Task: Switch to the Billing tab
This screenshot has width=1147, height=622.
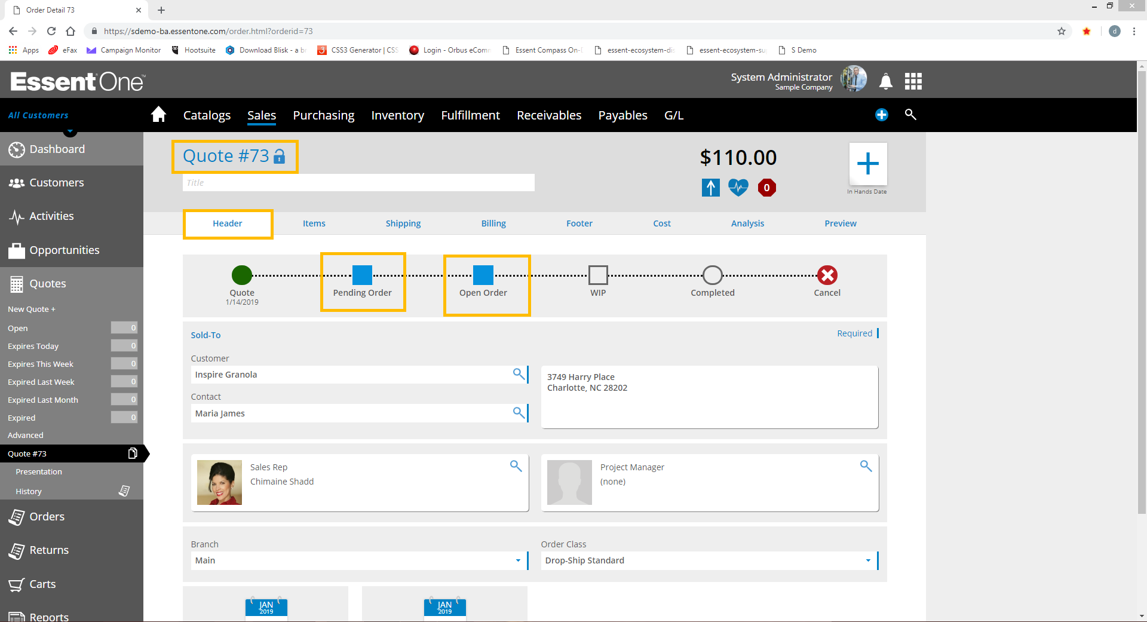Action: 493,223
